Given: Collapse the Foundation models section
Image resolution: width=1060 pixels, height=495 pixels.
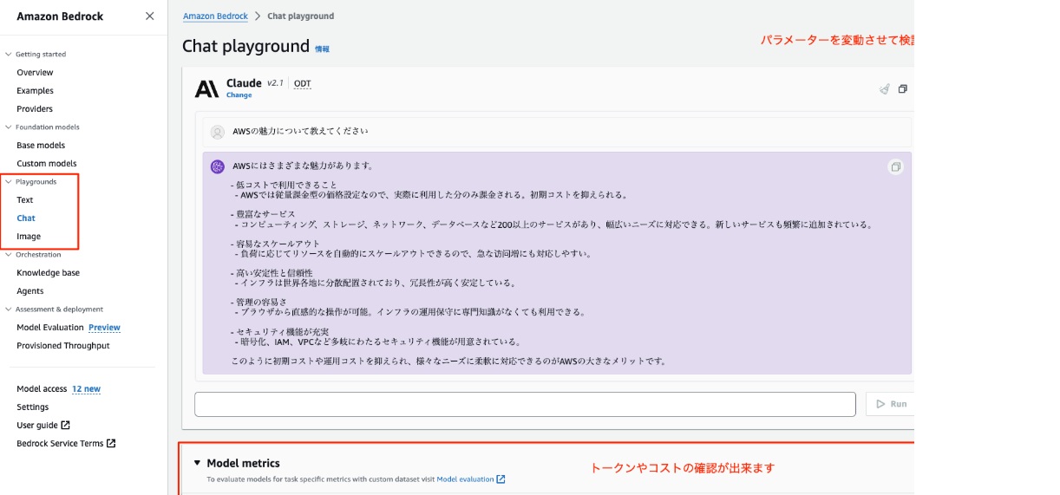Looking at the screenshot, I should pyautogui.click(x=8, y=127).
